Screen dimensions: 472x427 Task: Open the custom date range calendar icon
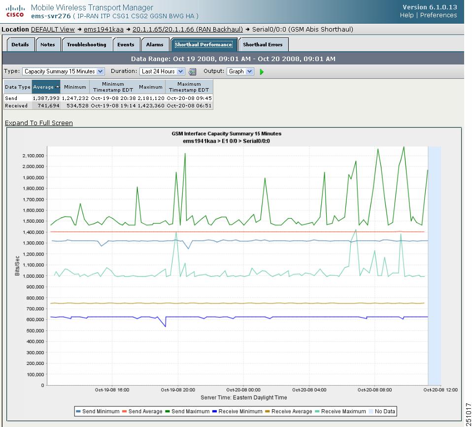coord(192,71)
